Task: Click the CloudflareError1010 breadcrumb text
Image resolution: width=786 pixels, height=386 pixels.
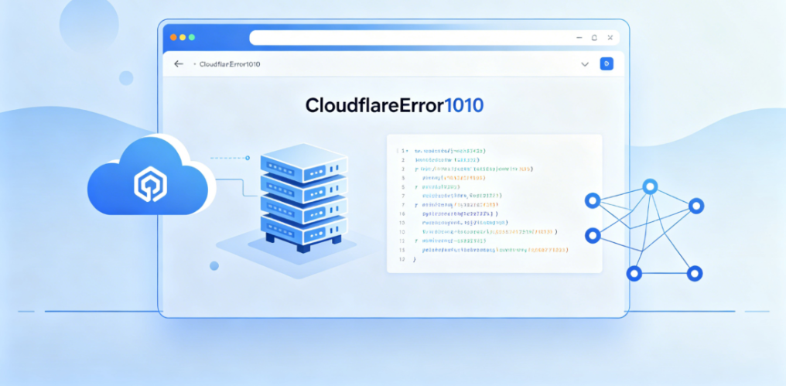Action: point(230,64)
